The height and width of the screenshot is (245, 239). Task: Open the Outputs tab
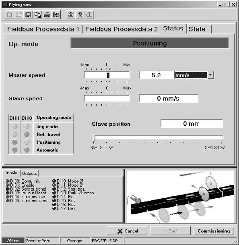29,173
